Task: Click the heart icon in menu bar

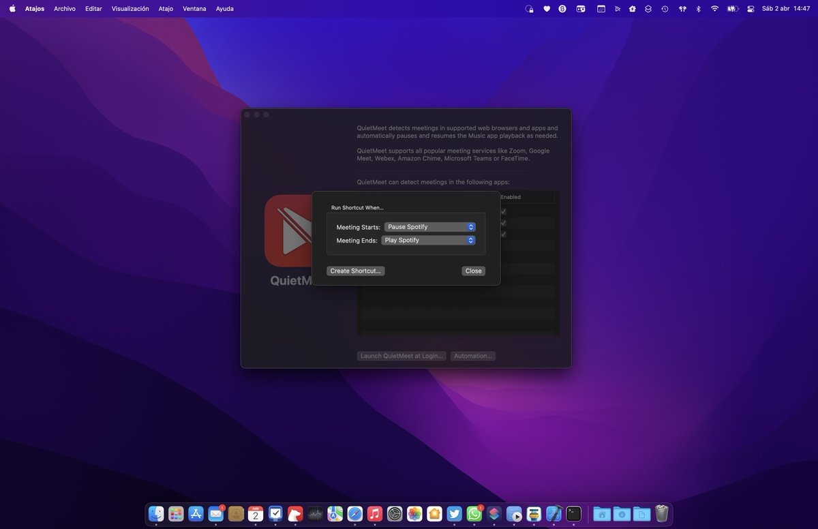Action: point(547,9)
